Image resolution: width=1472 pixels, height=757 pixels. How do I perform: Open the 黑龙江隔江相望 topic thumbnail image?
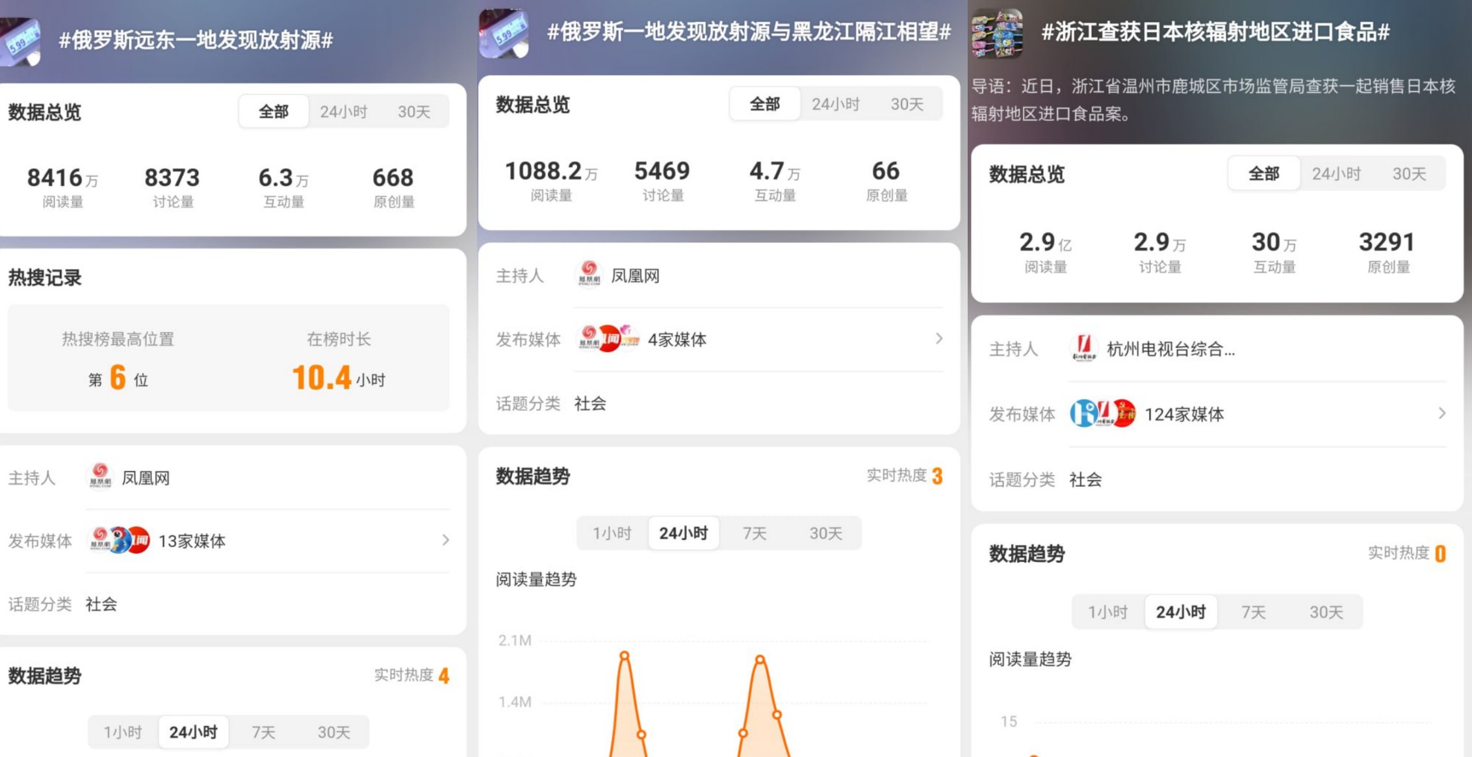[x=503, y=32]
